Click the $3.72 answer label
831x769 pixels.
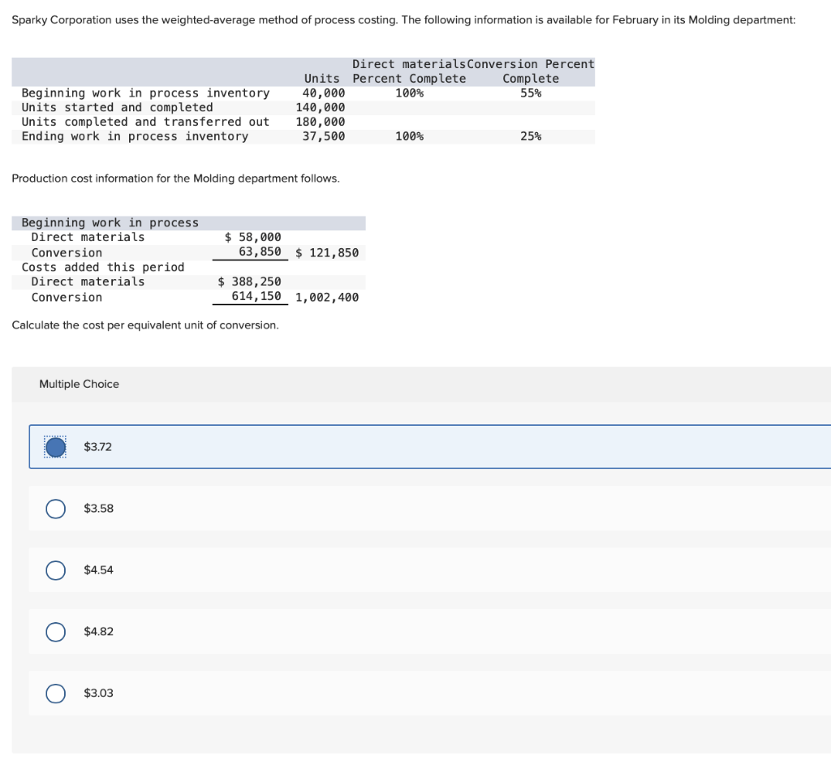point(98,447)
